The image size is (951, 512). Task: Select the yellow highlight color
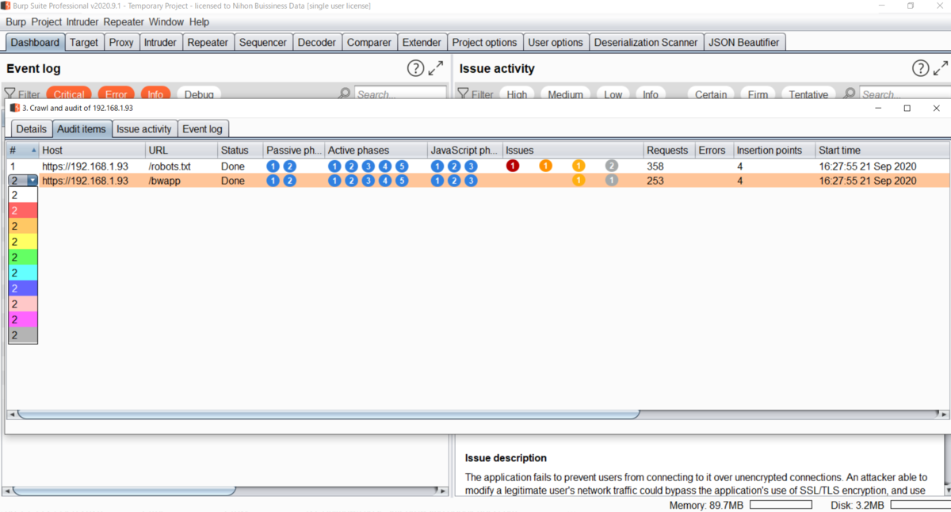(23, 241)
